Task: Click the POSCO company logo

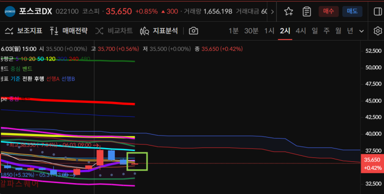Action: pos(10,11)
